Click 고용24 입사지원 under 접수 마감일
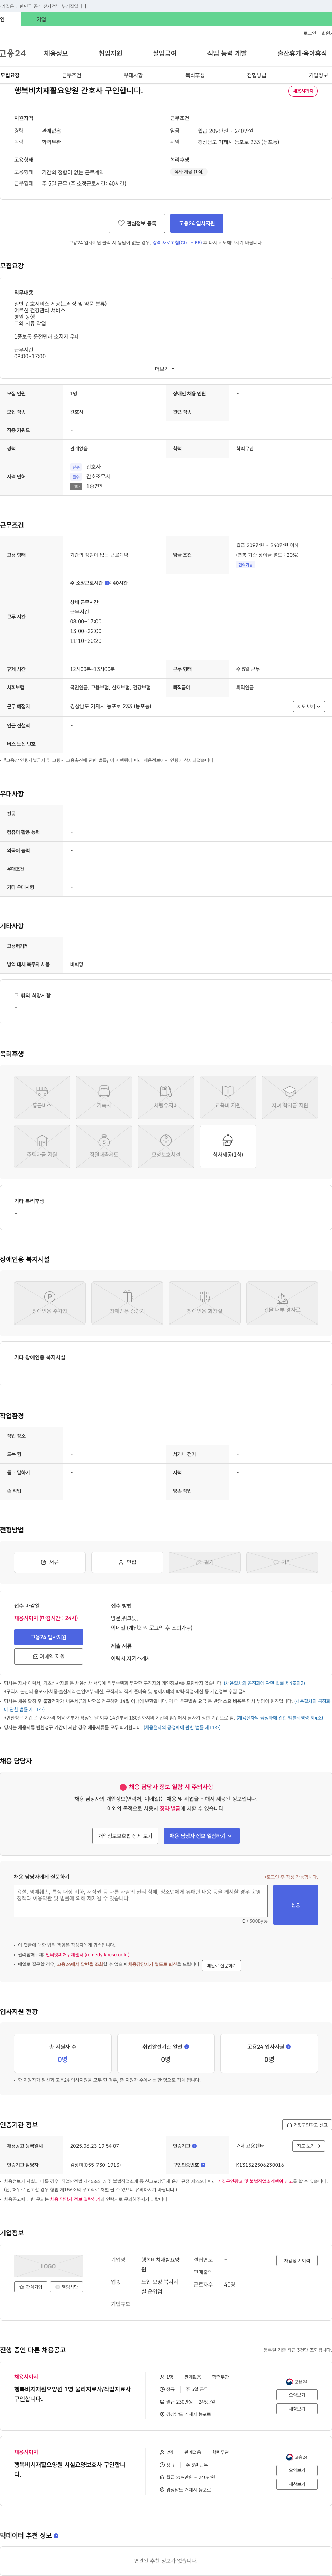Screen dimensions: 332x2576 pyautogui.click(x=48, y=1637)
